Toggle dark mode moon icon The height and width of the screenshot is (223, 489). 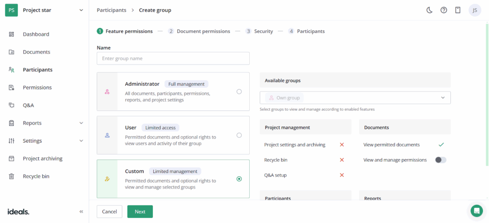tap(429, 10)
